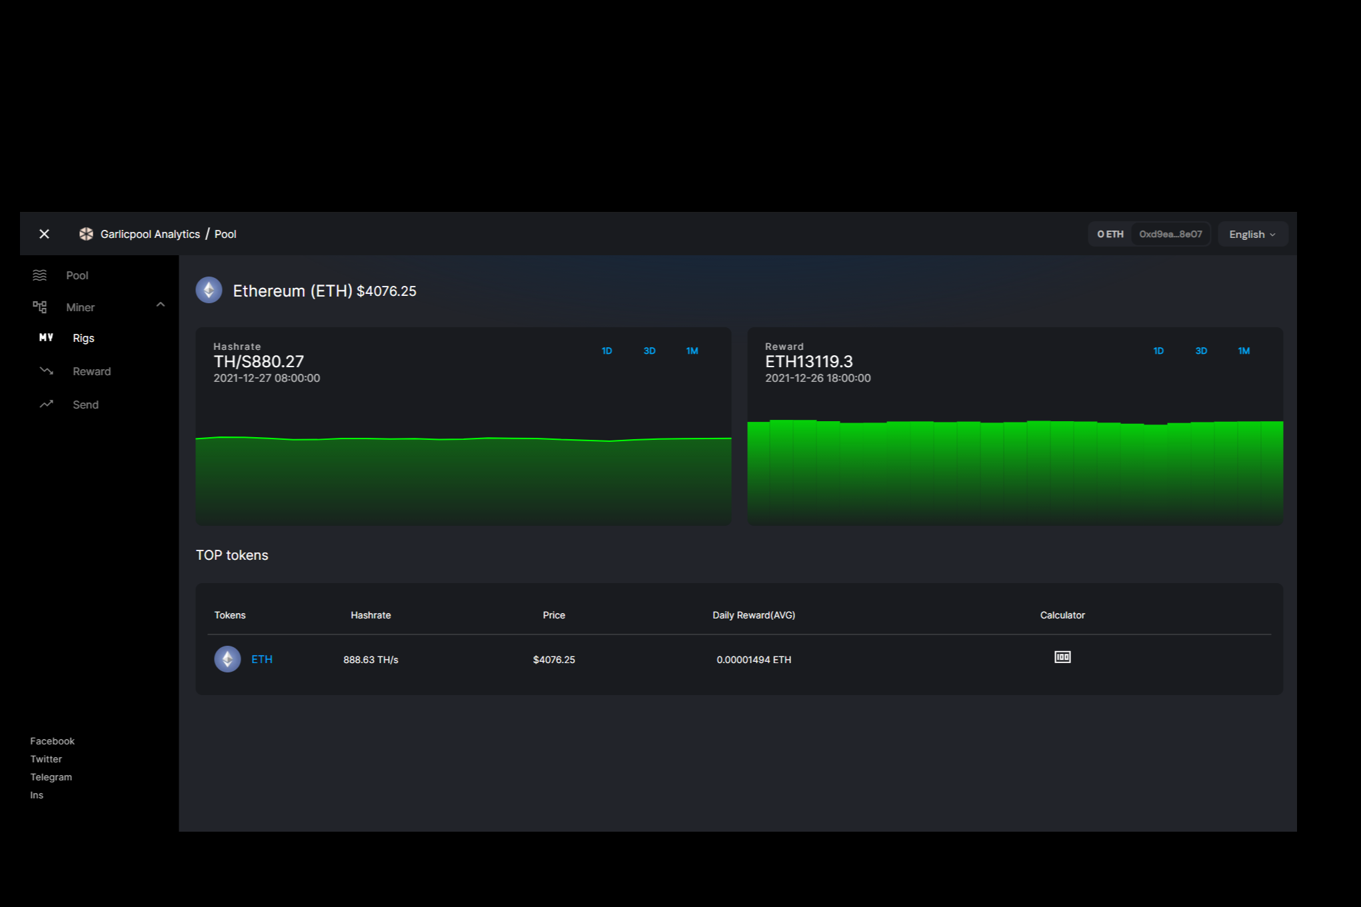This screenshot has height=907, width=1361.
Task: Select Pool in sidebar menu
Action: point(77,275)
